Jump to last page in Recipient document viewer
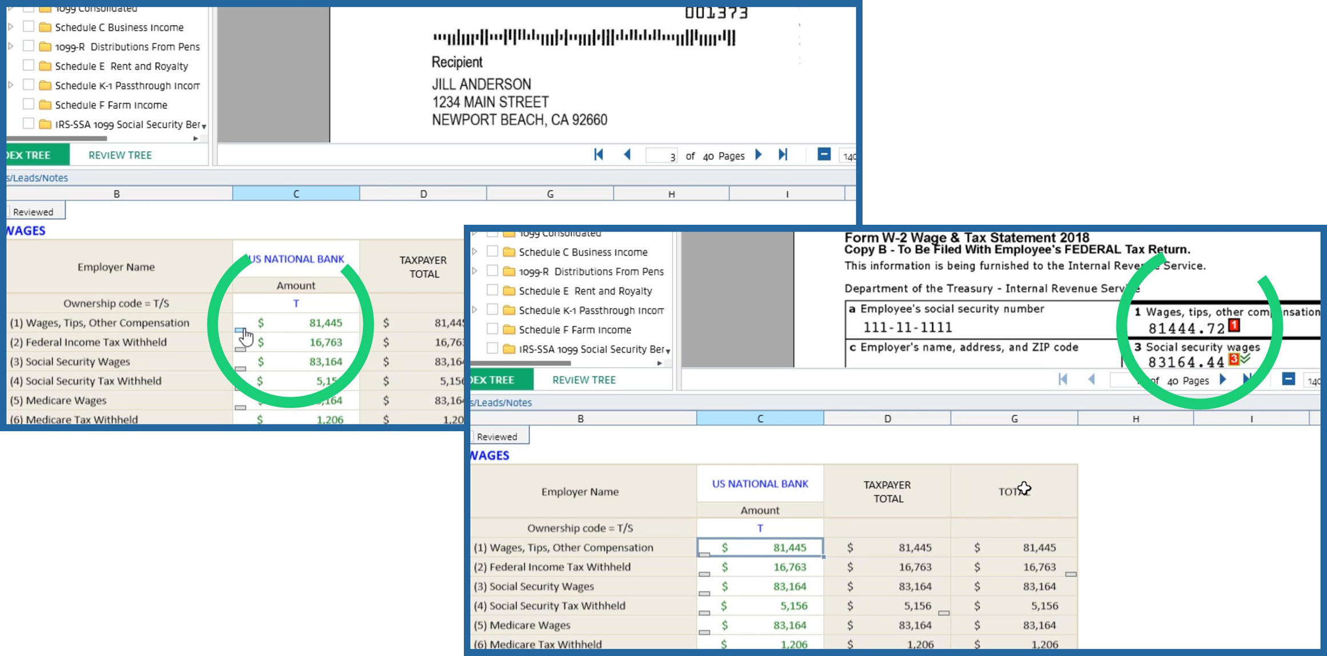 tap(783, 154)
